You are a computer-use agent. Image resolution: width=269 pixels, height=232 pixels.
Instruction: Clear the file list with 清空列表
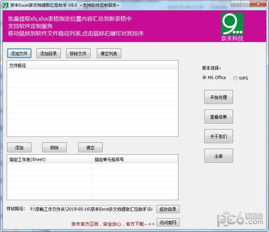pyautogui.click(x=109, y=53)
